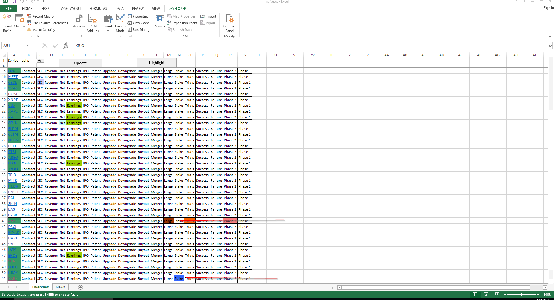Save the workbook from Quick Access Toolbar
The width and height of the screenshot is (554, 300).
(x=13, y=1)
